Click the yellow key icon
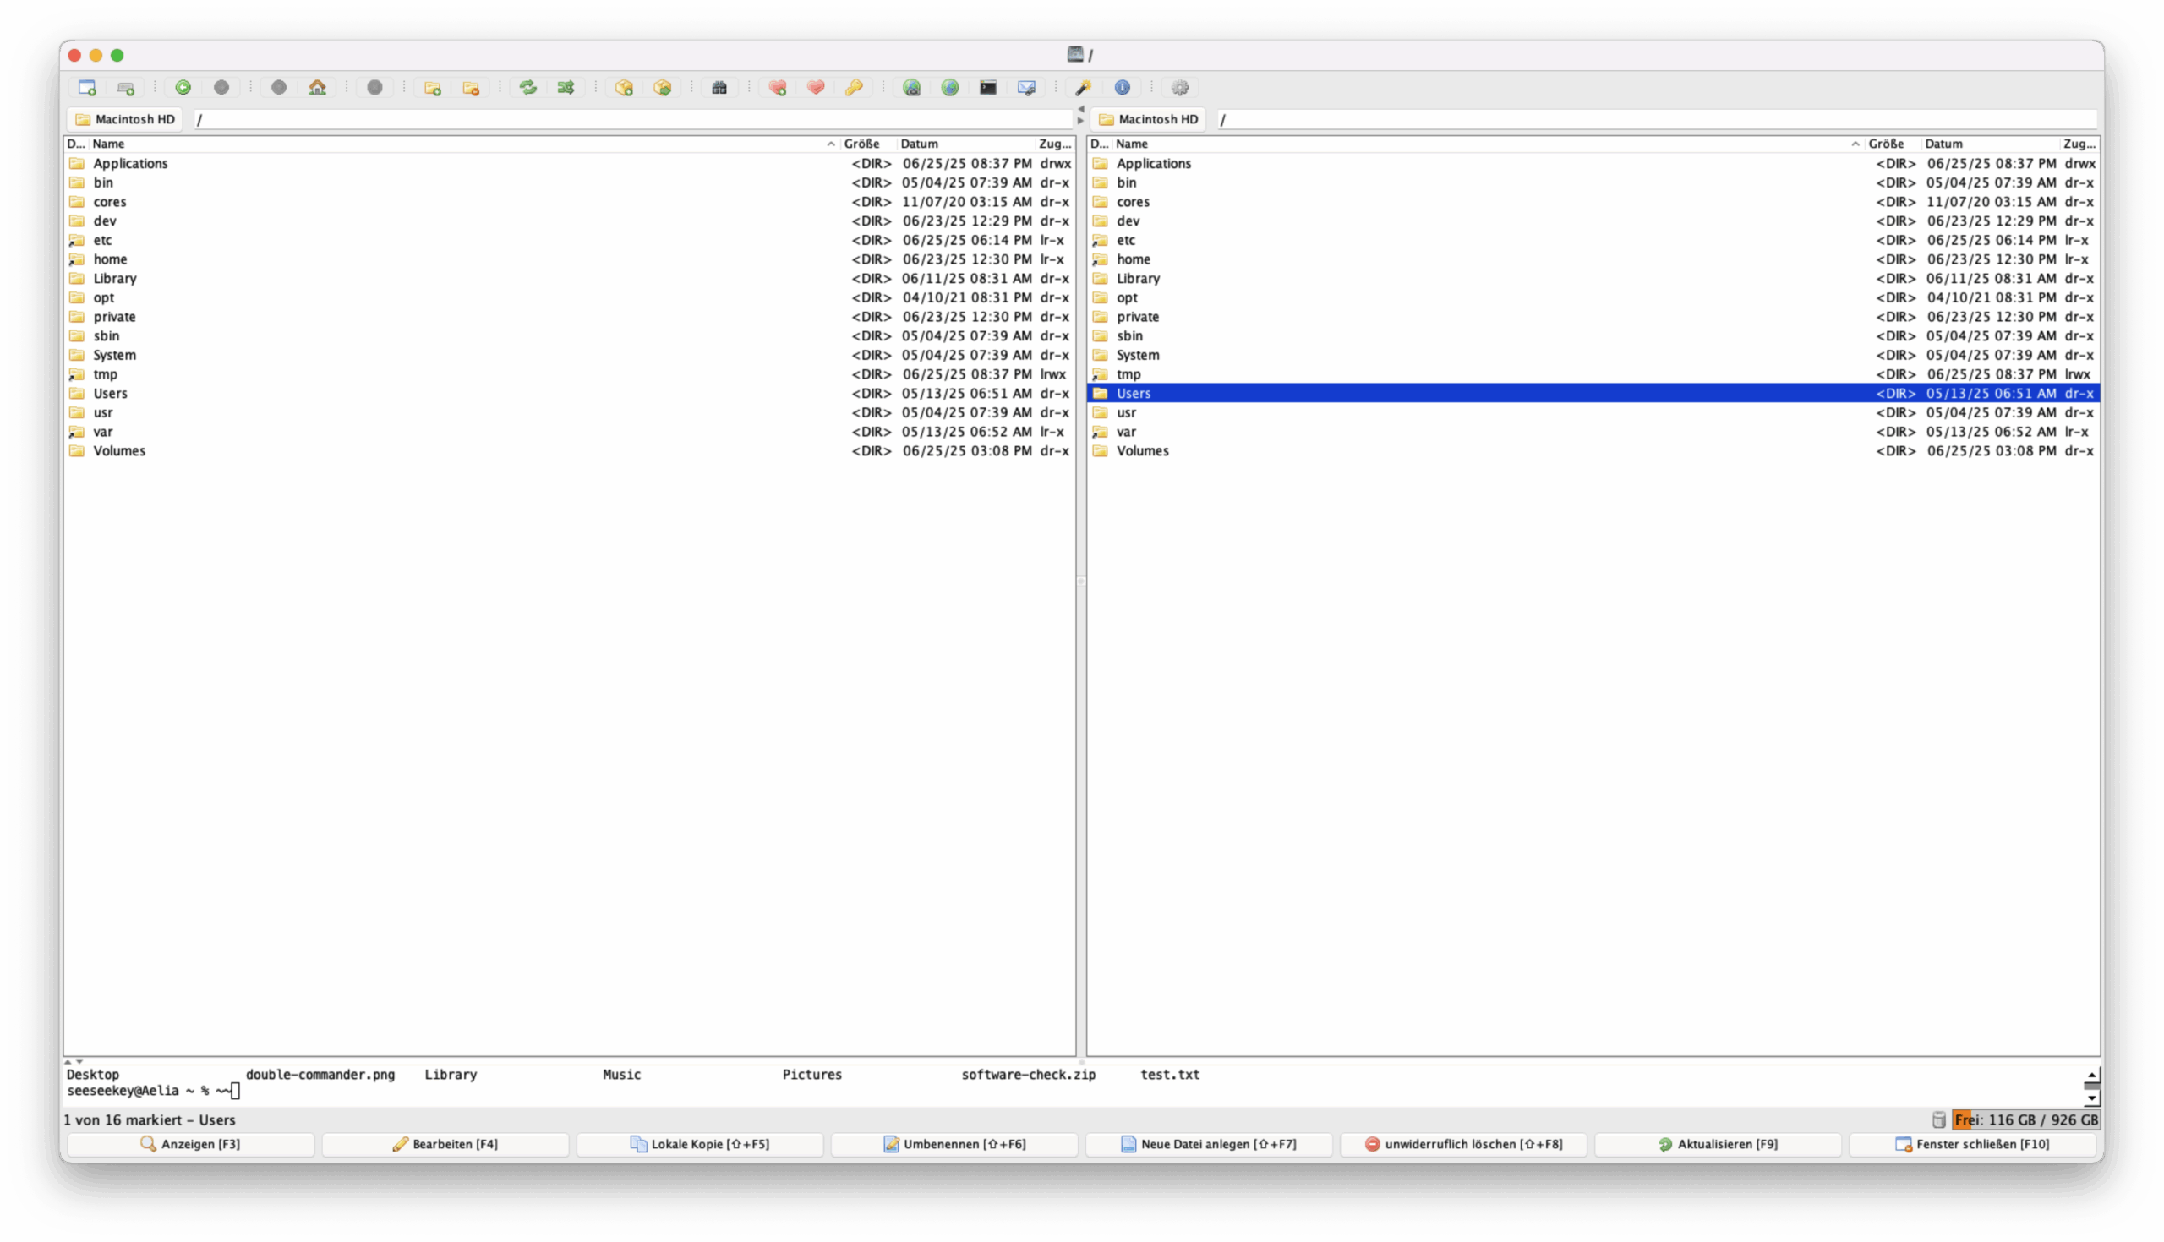The height and width of the screenshot is (1242, 2164). click(x=853, y=87)
